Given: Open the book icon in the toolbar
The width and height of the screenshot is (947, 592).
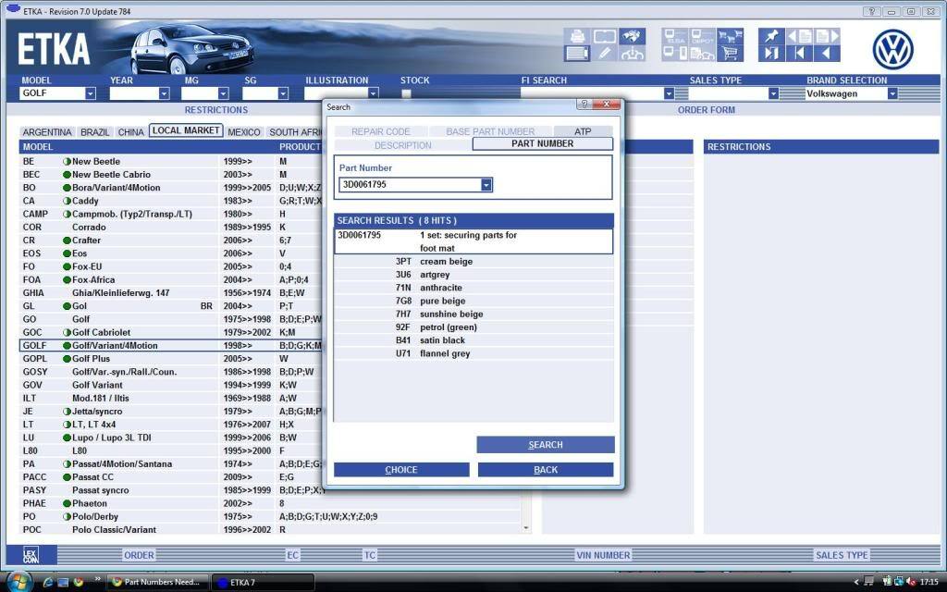Looking at the screenshot, I should click(605, 36).
